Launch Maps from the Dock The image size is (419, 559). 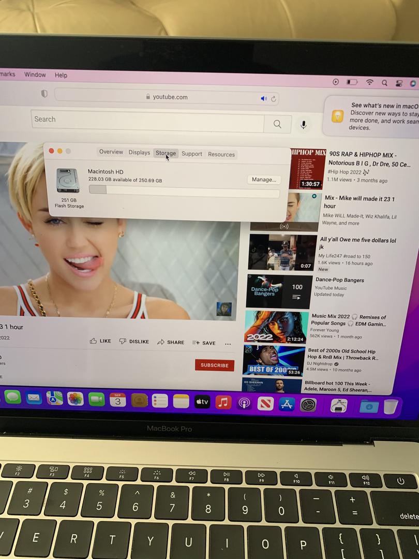coord(54,398)
